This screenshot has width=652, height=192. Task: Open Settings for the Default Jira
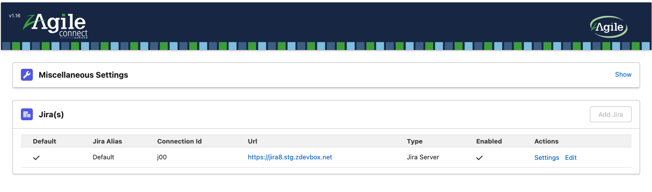pyautogui.click(x=547, y=158)
